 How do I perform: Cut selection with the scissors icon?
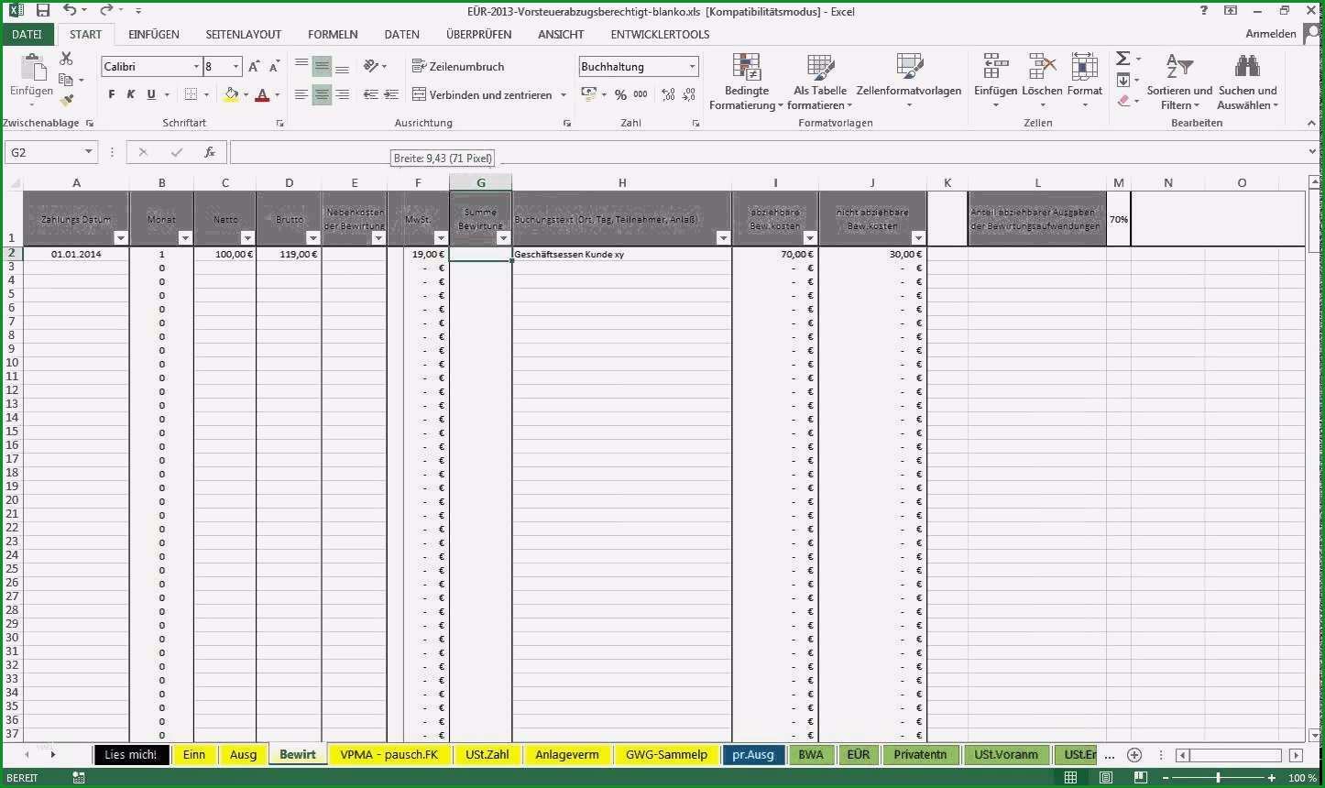pos(66,59)
